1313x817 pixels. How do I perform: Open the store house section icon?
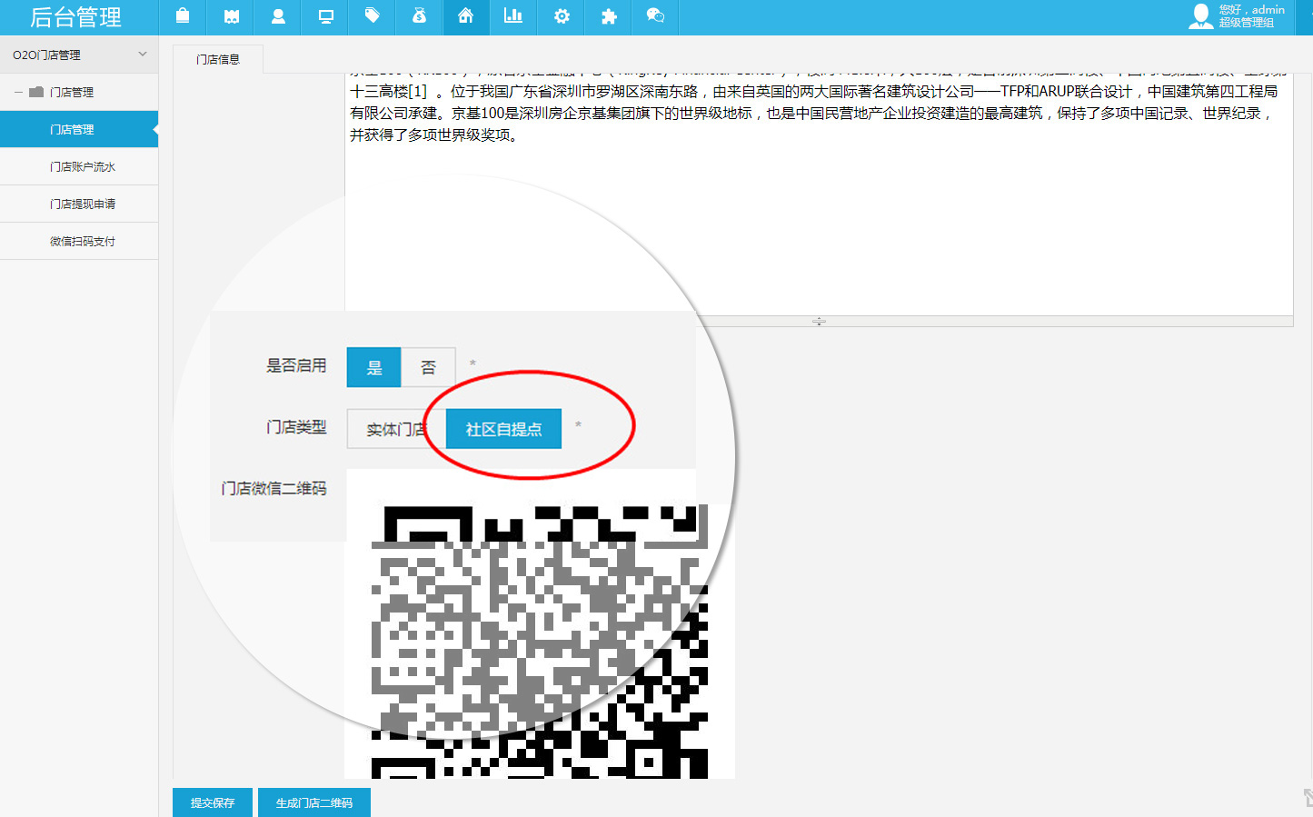pyautogui.click(x=466, y=16)
